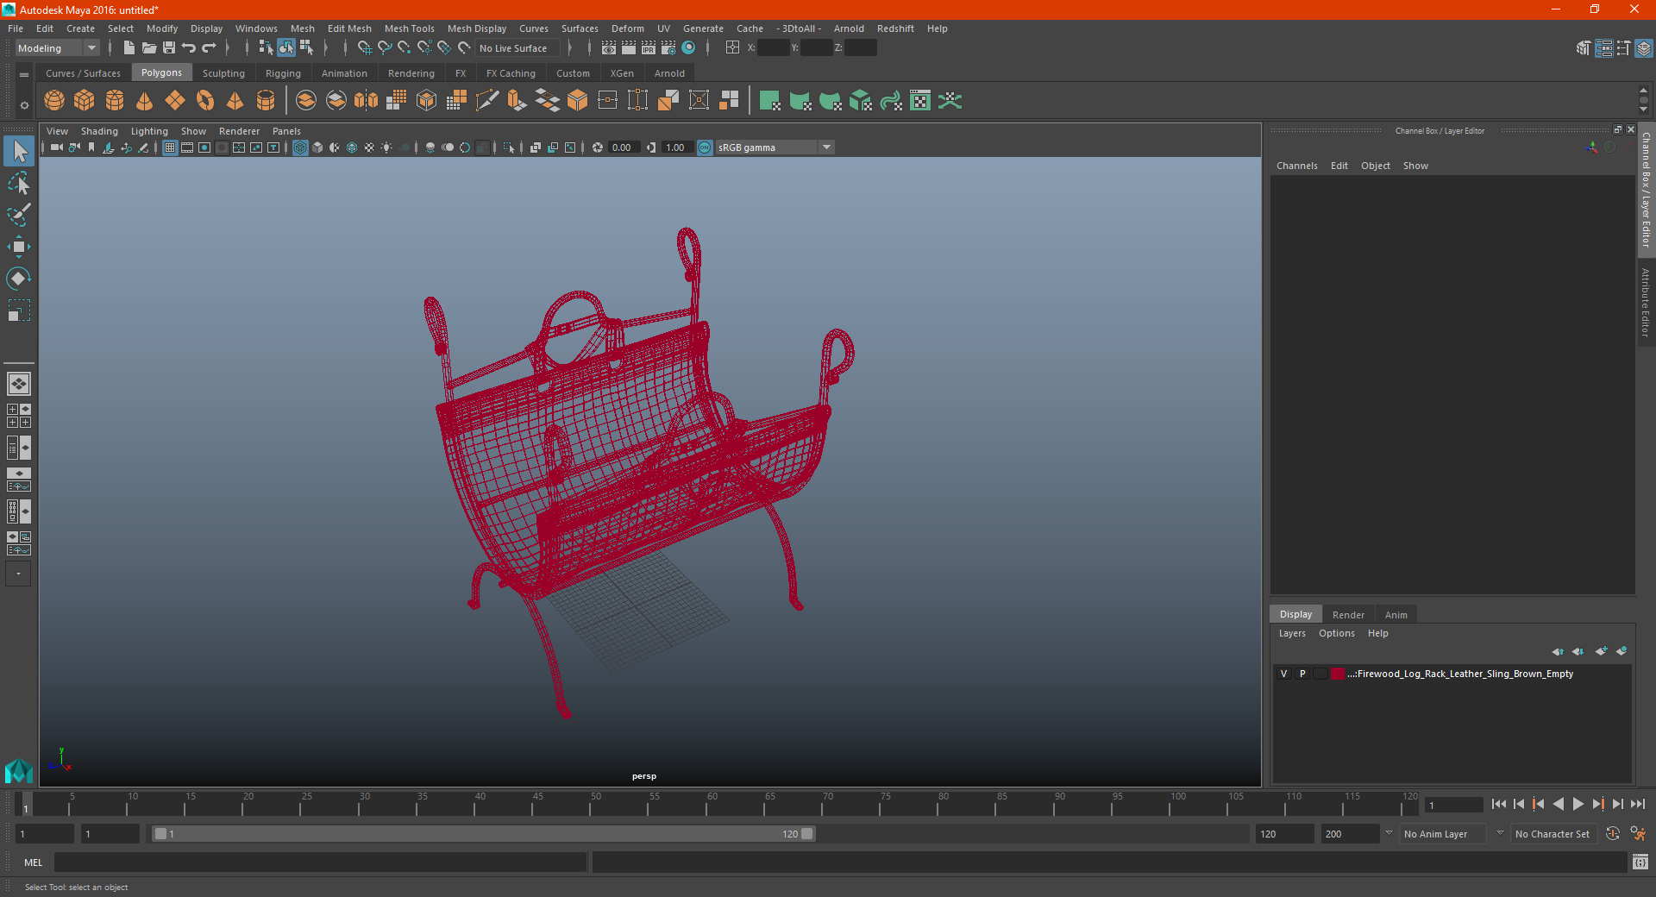Screen dimensions: 1656x897
Task: Click the time range slider bar
Action: 483,834
